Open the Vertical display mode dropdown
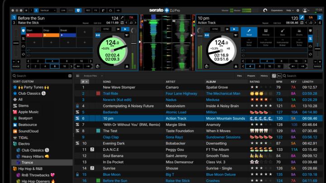This screenshot has width=326, height=183. pyautogui.click(x=48, y=10)
